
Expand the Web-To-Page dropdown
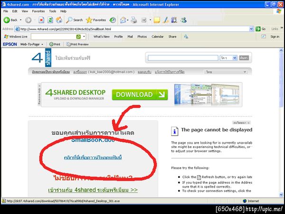point(42,44)
